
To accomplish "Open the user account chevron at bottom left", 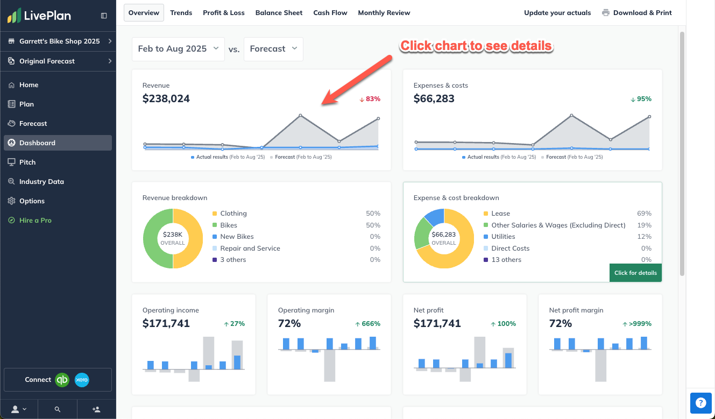I will point(18,409).
